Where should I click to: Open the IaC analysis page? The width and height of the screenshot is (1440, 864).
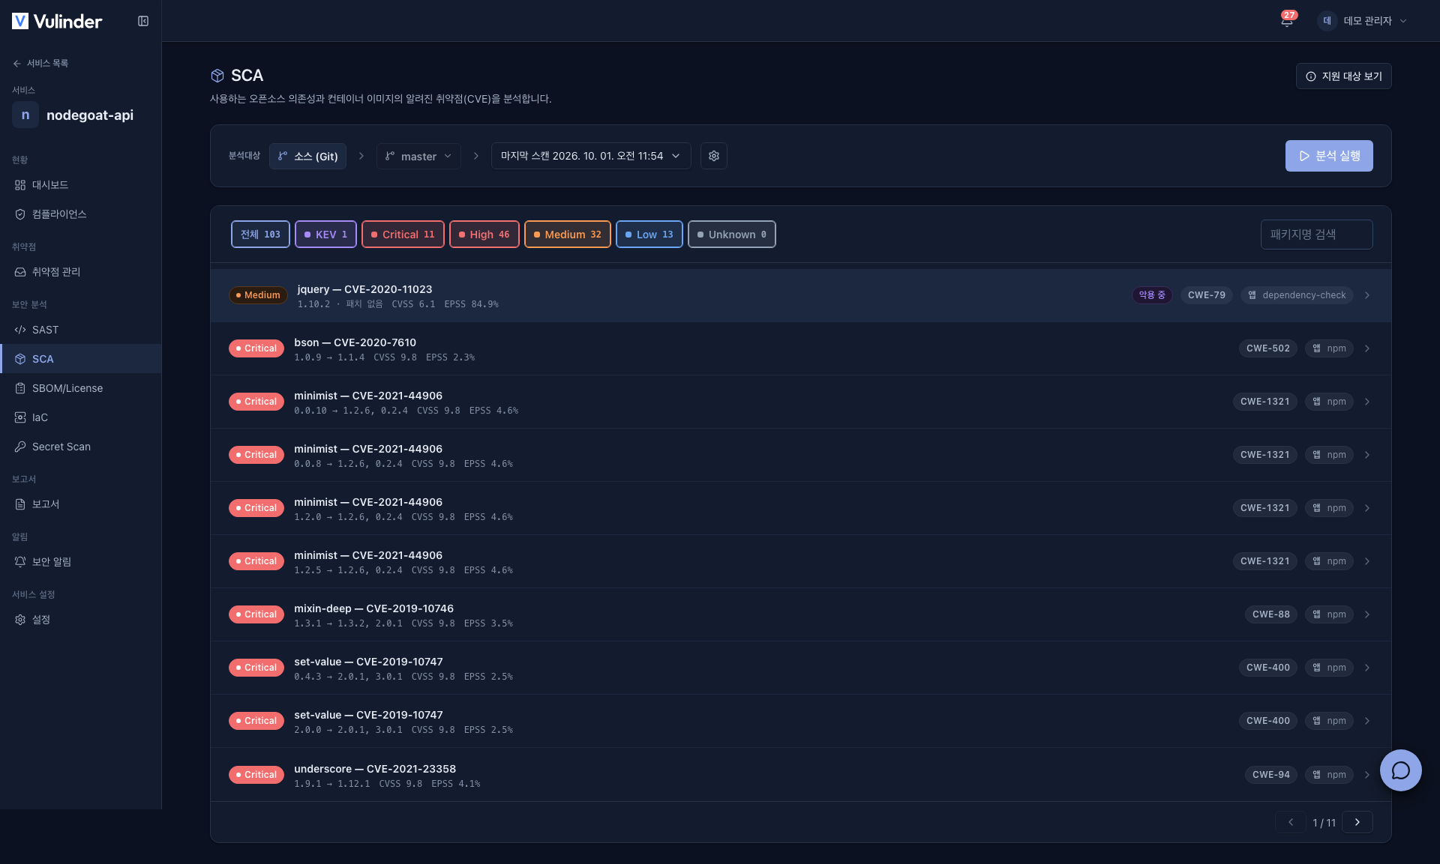click(80, 417)
